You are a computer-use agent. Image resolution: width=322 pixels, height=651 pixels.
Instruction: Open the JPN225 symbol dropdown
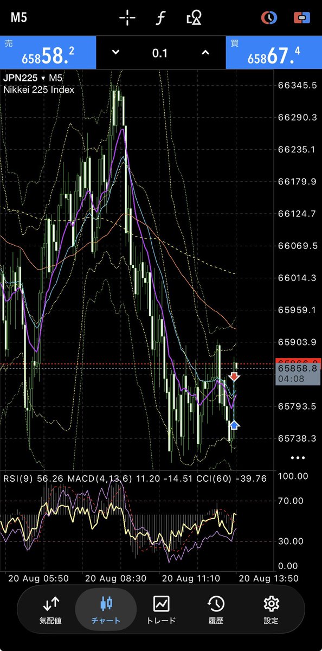coord(33,78)
